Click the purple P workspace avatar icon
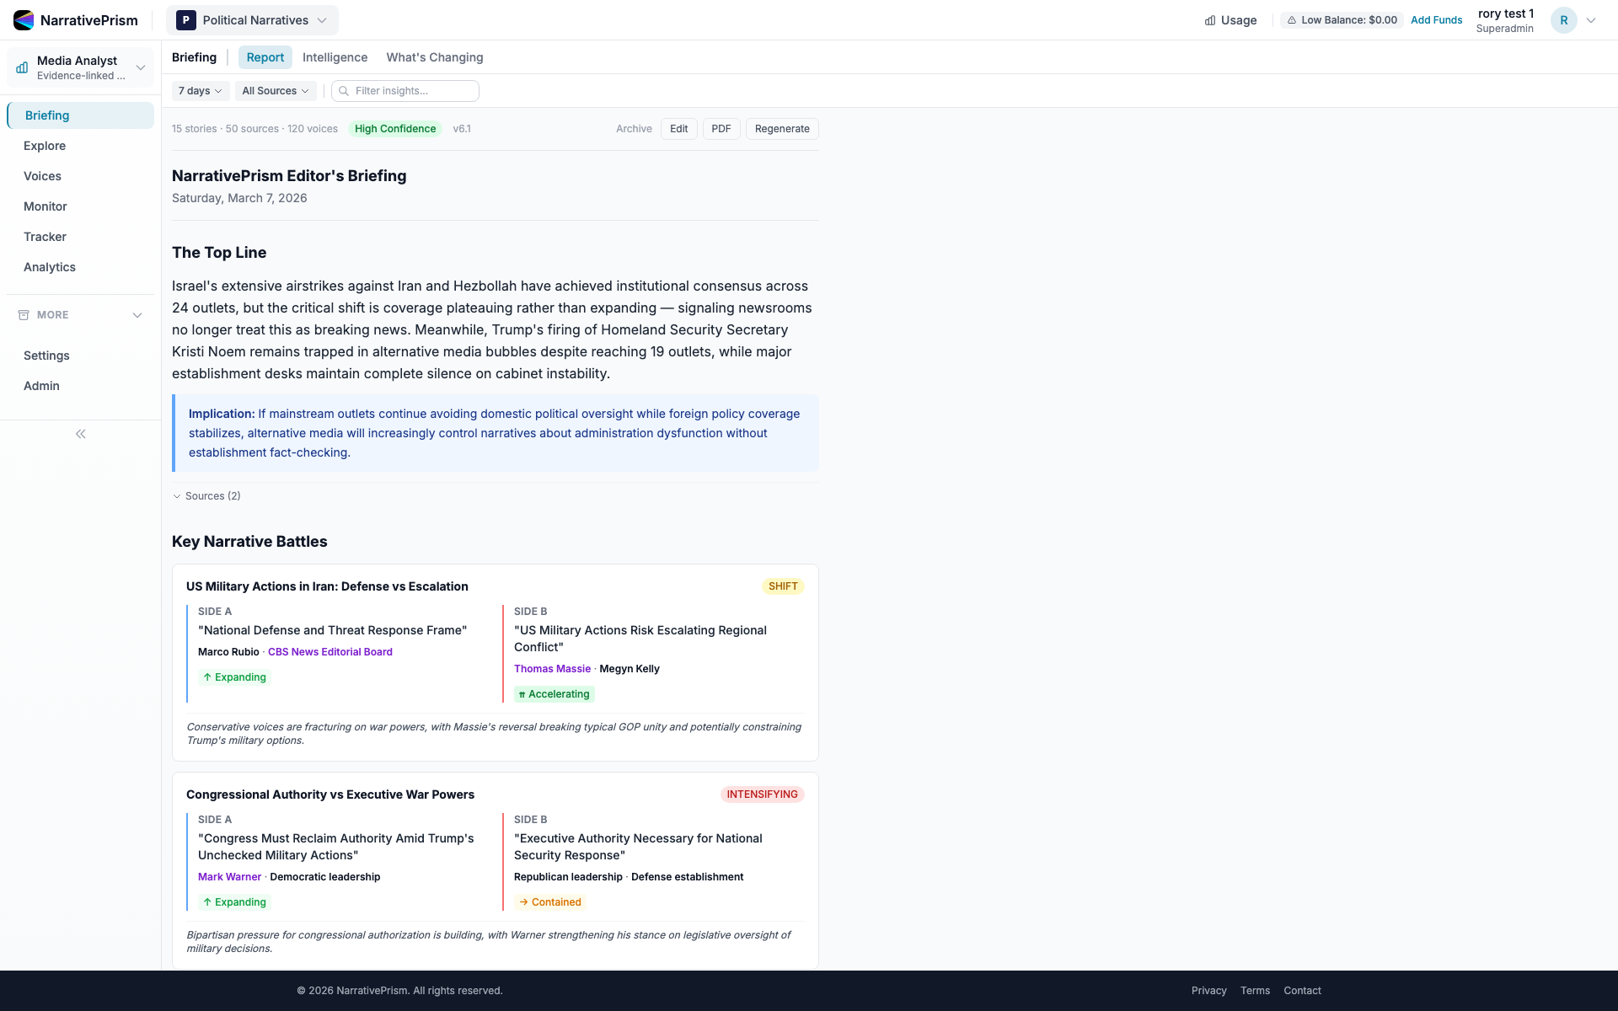This screenshot has height=1011, width=1618. tap(185, 19)
